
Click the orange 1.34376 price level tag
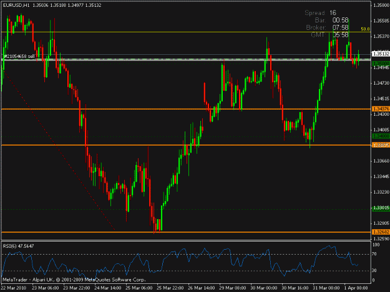click(x=381, y=109)
